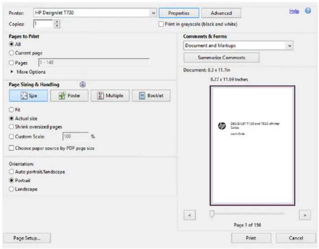Go to previous preview page
Image resolution: width=319 pixels, height=249 pixels.
click(x=190, y=215)
